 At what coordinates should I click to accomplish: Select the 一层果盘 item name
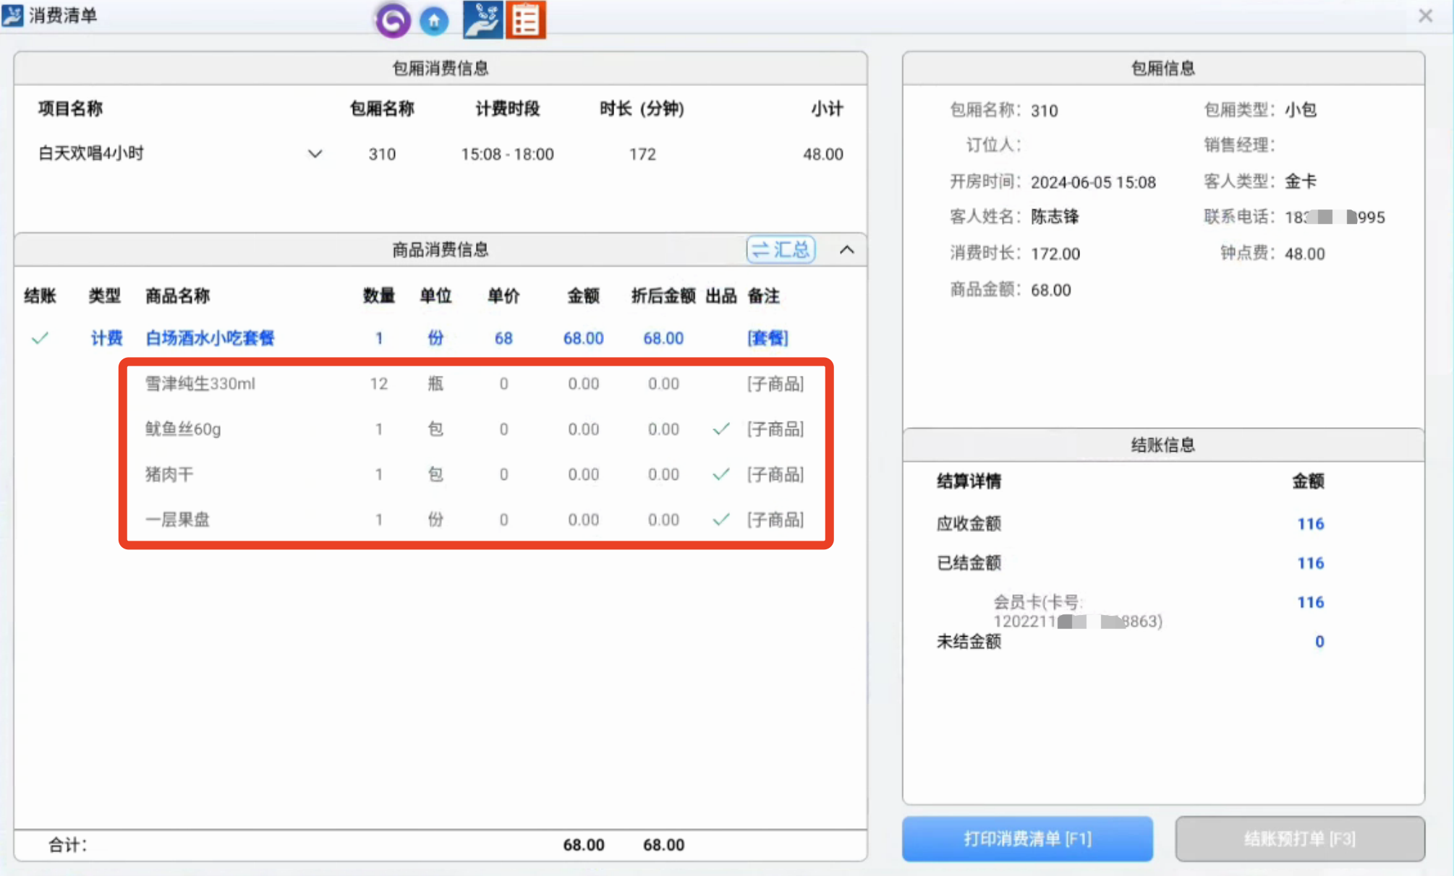tap(177, 520)
